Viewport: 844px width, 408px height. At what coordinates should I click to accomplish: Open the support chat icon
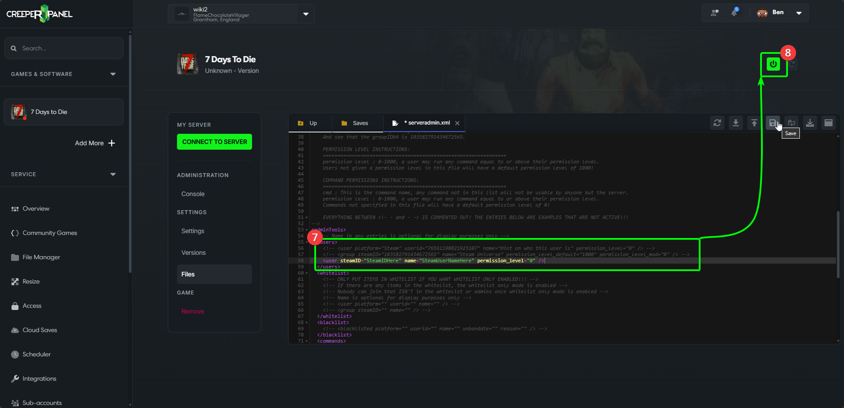pyautogui.click(x=715, y=12)
